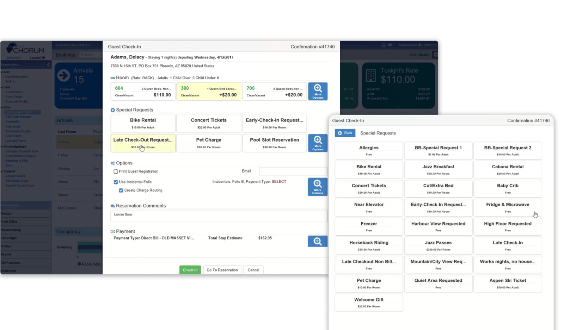
Task: Add Early-Check-In Request in main dialog
Action: pos(275,123)
